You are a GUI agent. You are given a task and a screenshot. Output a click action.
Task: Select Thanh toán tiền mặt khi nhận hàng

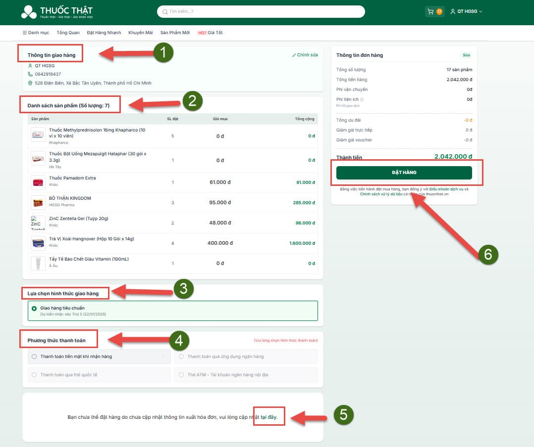pyautogui.click(x=34, y=357)
